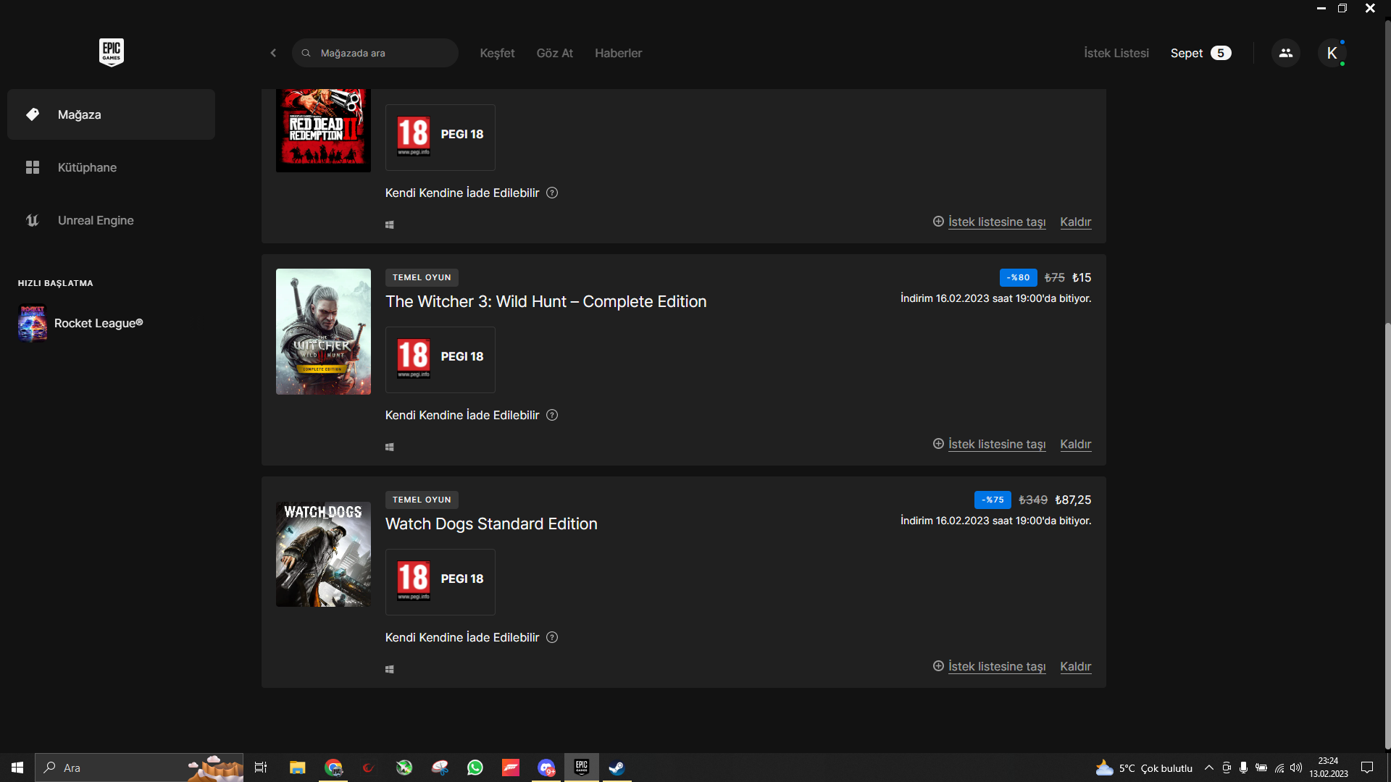Click Windows platform icon on Watch Dogs card
The height and width of the screenshot is (782, 1391).
390,670
